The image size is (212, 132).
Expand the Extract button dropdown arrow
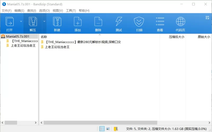pyautogui.click(x=44, y=21)
